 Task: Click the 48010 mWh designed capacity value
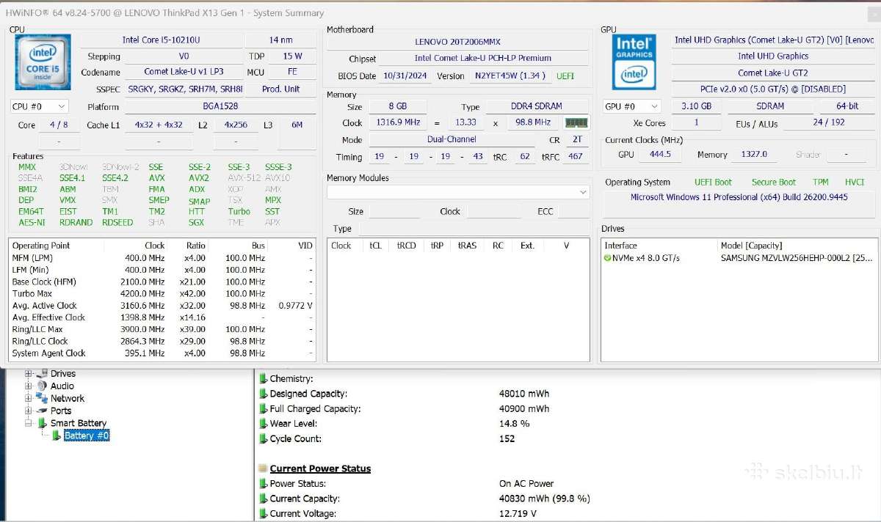pyautogui.click(x=523, y=394)
